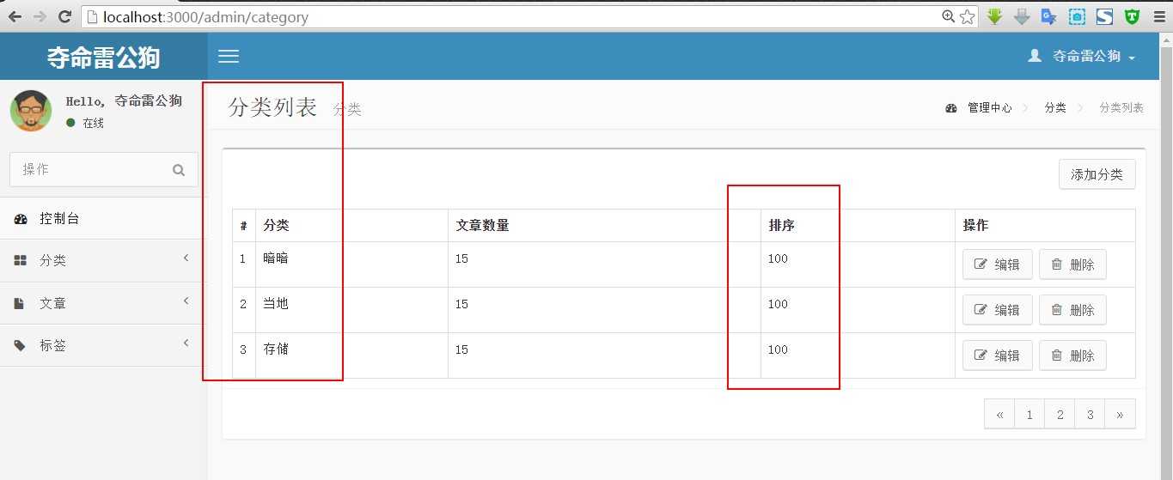Image resolution: width=1173 pixels, height=480 pixels.
Task: Open the Google Translate extension icon
Action: coord(1049,16)
